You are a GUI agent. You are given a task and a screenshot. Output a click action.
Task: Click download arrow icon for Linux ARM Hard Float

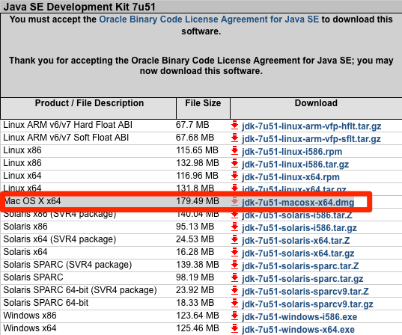[x=234, y=126]
